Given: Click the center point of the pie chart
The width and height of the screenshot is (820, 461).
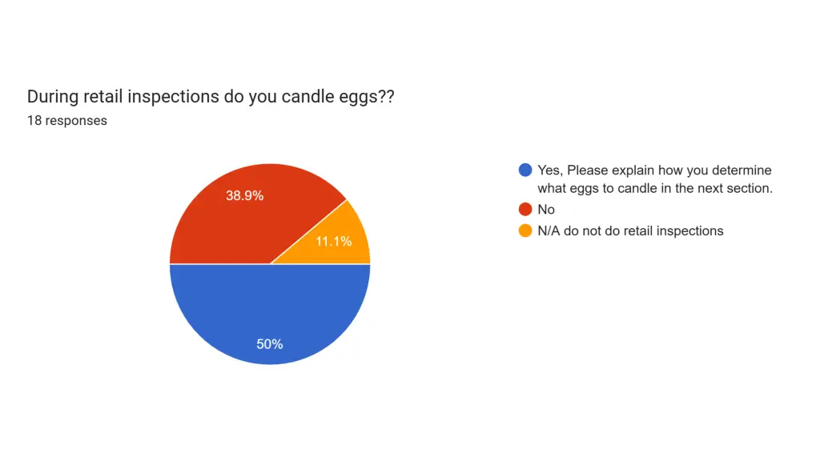Looking at the screenshot, I should (x=270, y=264).
